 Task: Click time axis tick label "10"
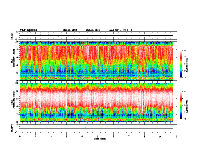point(176,136)
